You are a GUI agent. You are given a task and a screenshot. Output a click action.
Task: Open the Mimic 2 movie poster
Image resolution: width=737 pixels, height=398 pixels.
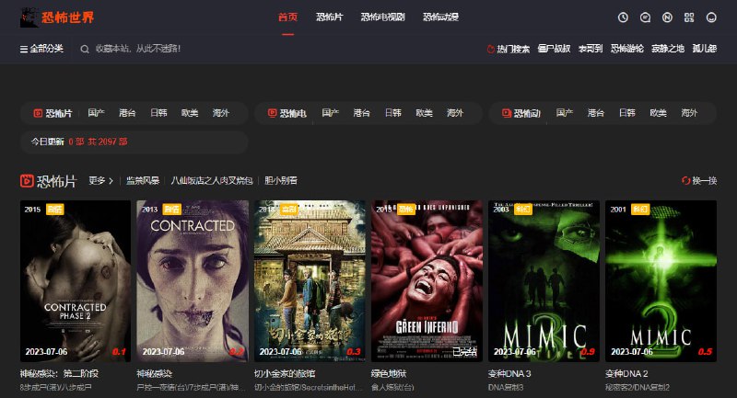coord(661,280)
